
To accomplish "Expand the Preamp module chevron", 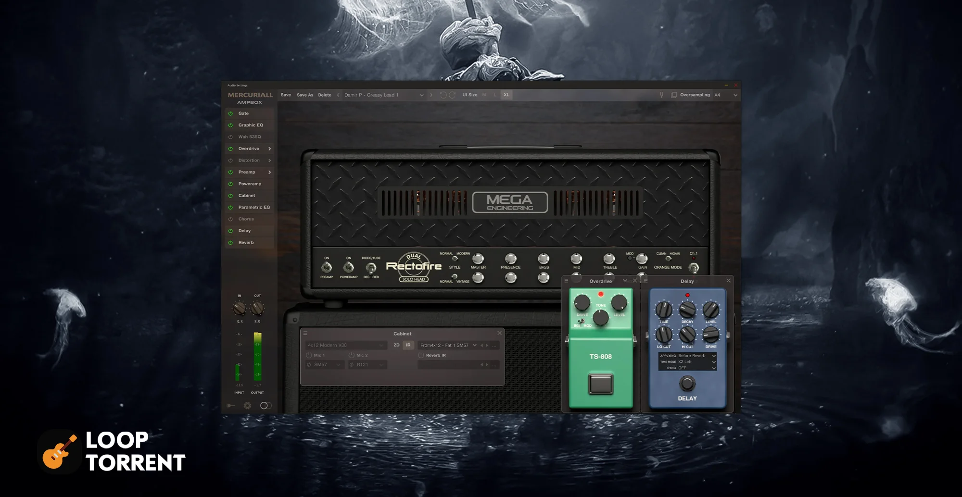I will click(269, 172).
